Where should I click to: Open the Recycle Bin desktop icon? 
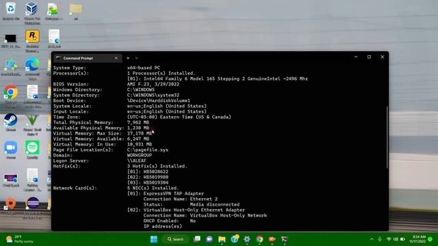(11, 11)
